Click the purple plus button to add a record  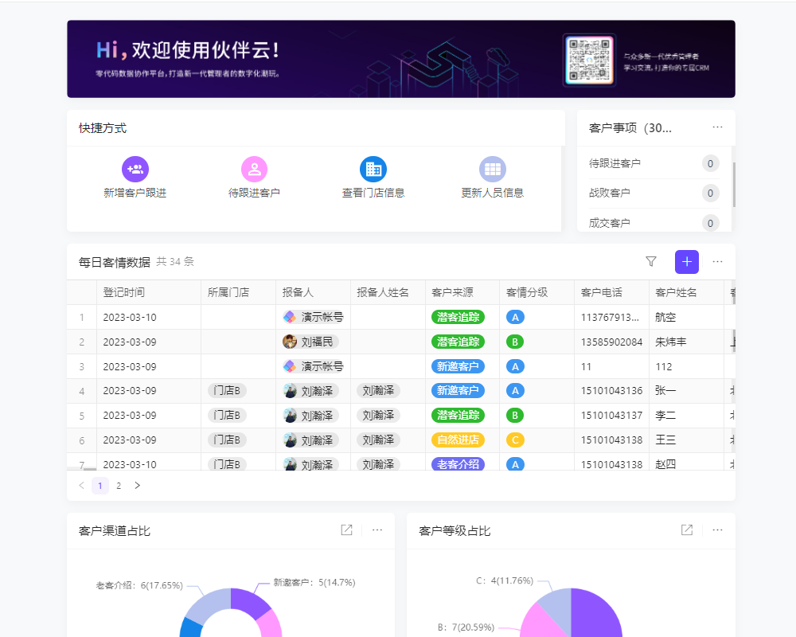[686, 261]
